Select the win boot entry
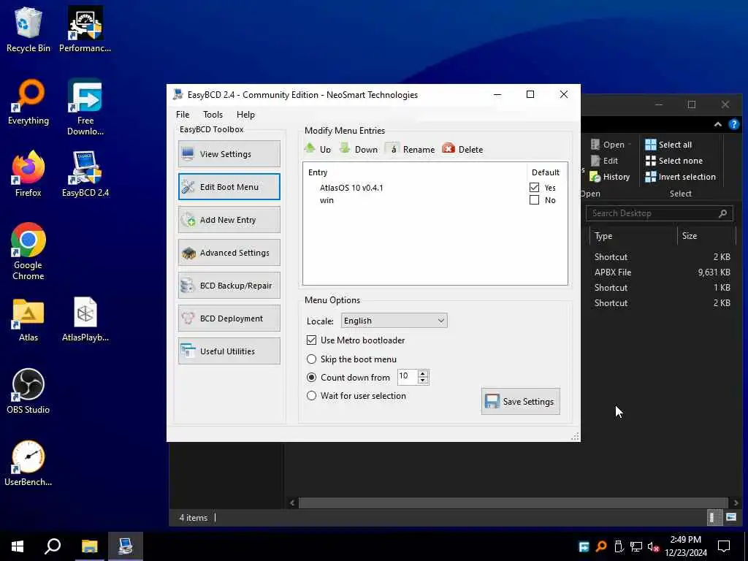Screen dimensions: 748x561 pyautogui.click(x=327, y=200)
